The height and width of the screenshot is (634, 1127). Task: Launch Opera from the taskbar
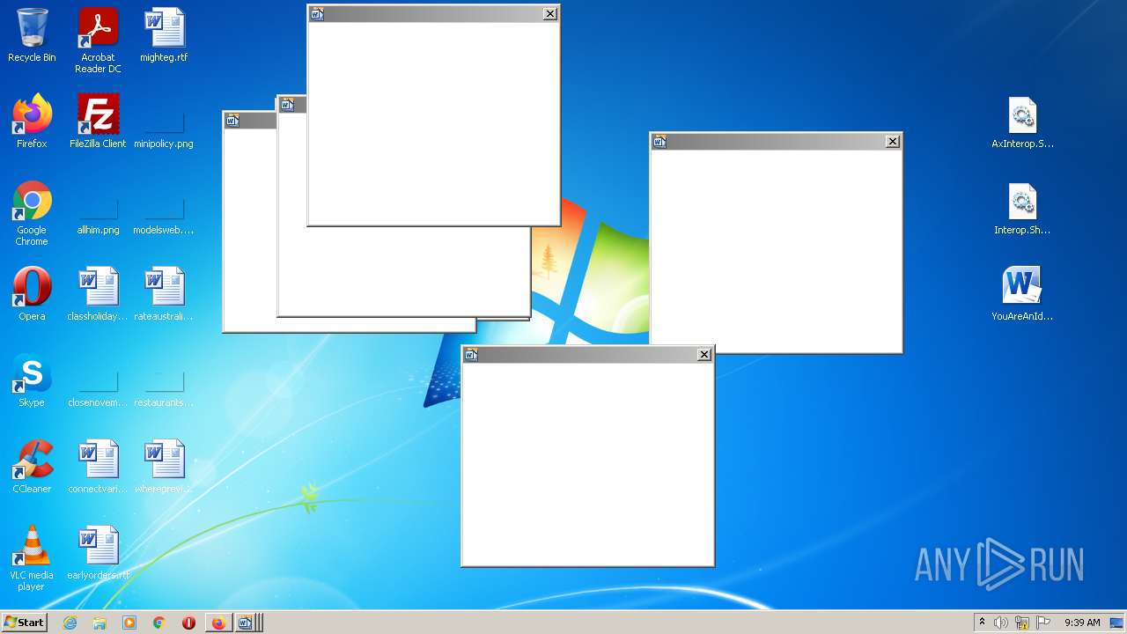click(188, 623)
